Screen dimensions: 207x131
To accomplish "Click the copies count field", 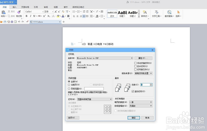I will [x=145, y=85].
